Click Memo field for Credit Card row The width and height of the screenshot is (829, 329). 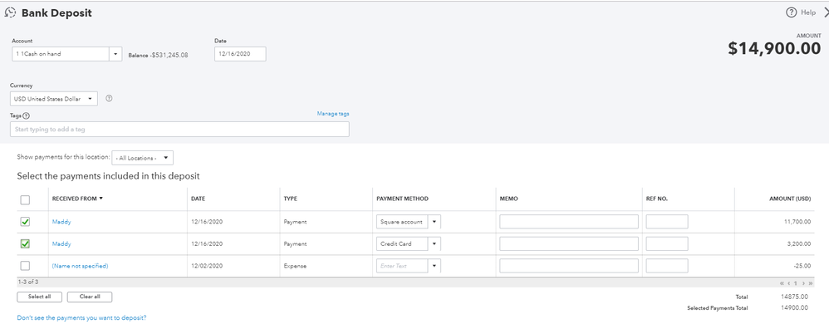coord(569,243)
